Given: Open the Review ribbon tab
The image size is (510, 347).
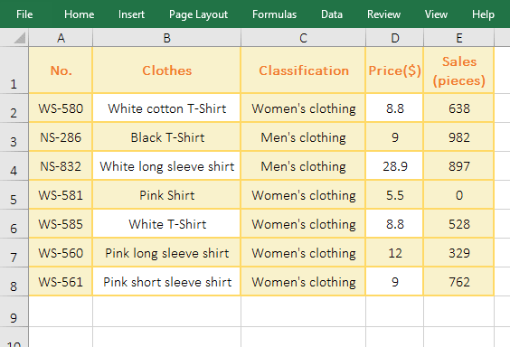Looking at the screenshot, I should (x=383, y=14).
